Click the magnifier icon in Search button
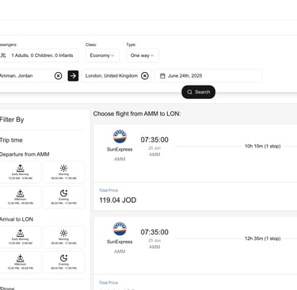Screen dimensions: 297x290 pos(189,92)
